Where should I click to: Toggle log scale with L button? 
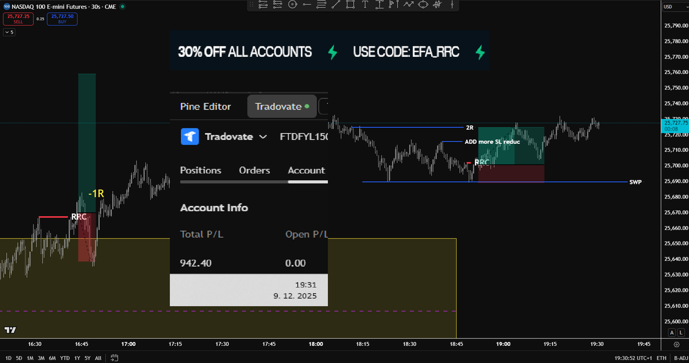681,333
